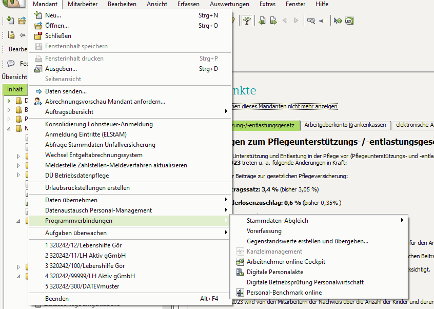Screen dimensions: 434x309
Task: Expand the Aufgaben überwachen submenu
Action: tap(130, 233)
